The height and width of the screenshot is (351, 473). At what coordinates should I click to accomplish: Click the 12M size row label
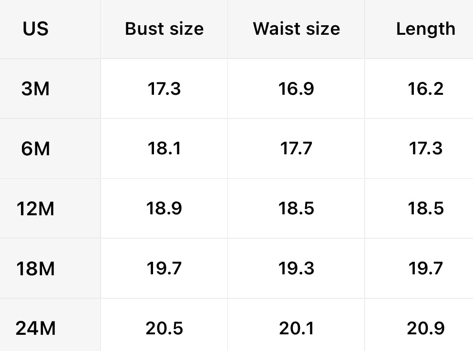(36, 209)
